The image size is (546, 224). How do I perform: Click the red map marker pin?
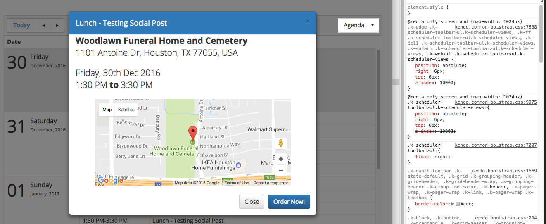(193, 134)
